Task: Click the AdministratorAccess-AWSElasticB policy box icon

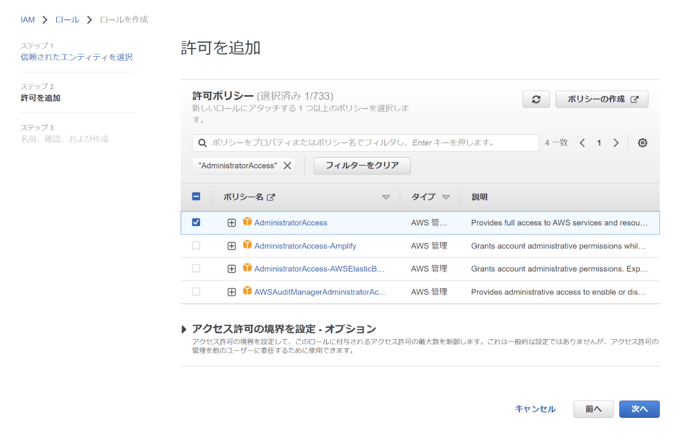Action: tap(247, 268)
